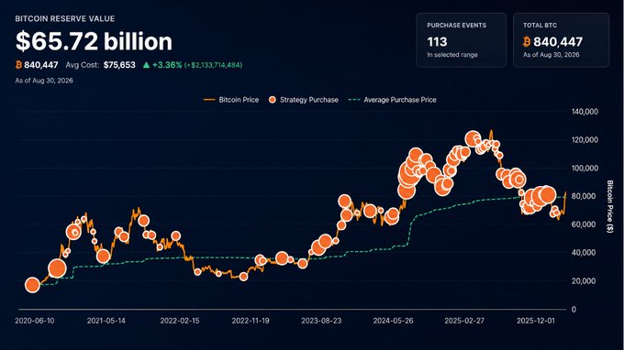The image size is (624, 350).
Task: Toggle the Average Purchase Price legend entry
Action: point(393,100)
